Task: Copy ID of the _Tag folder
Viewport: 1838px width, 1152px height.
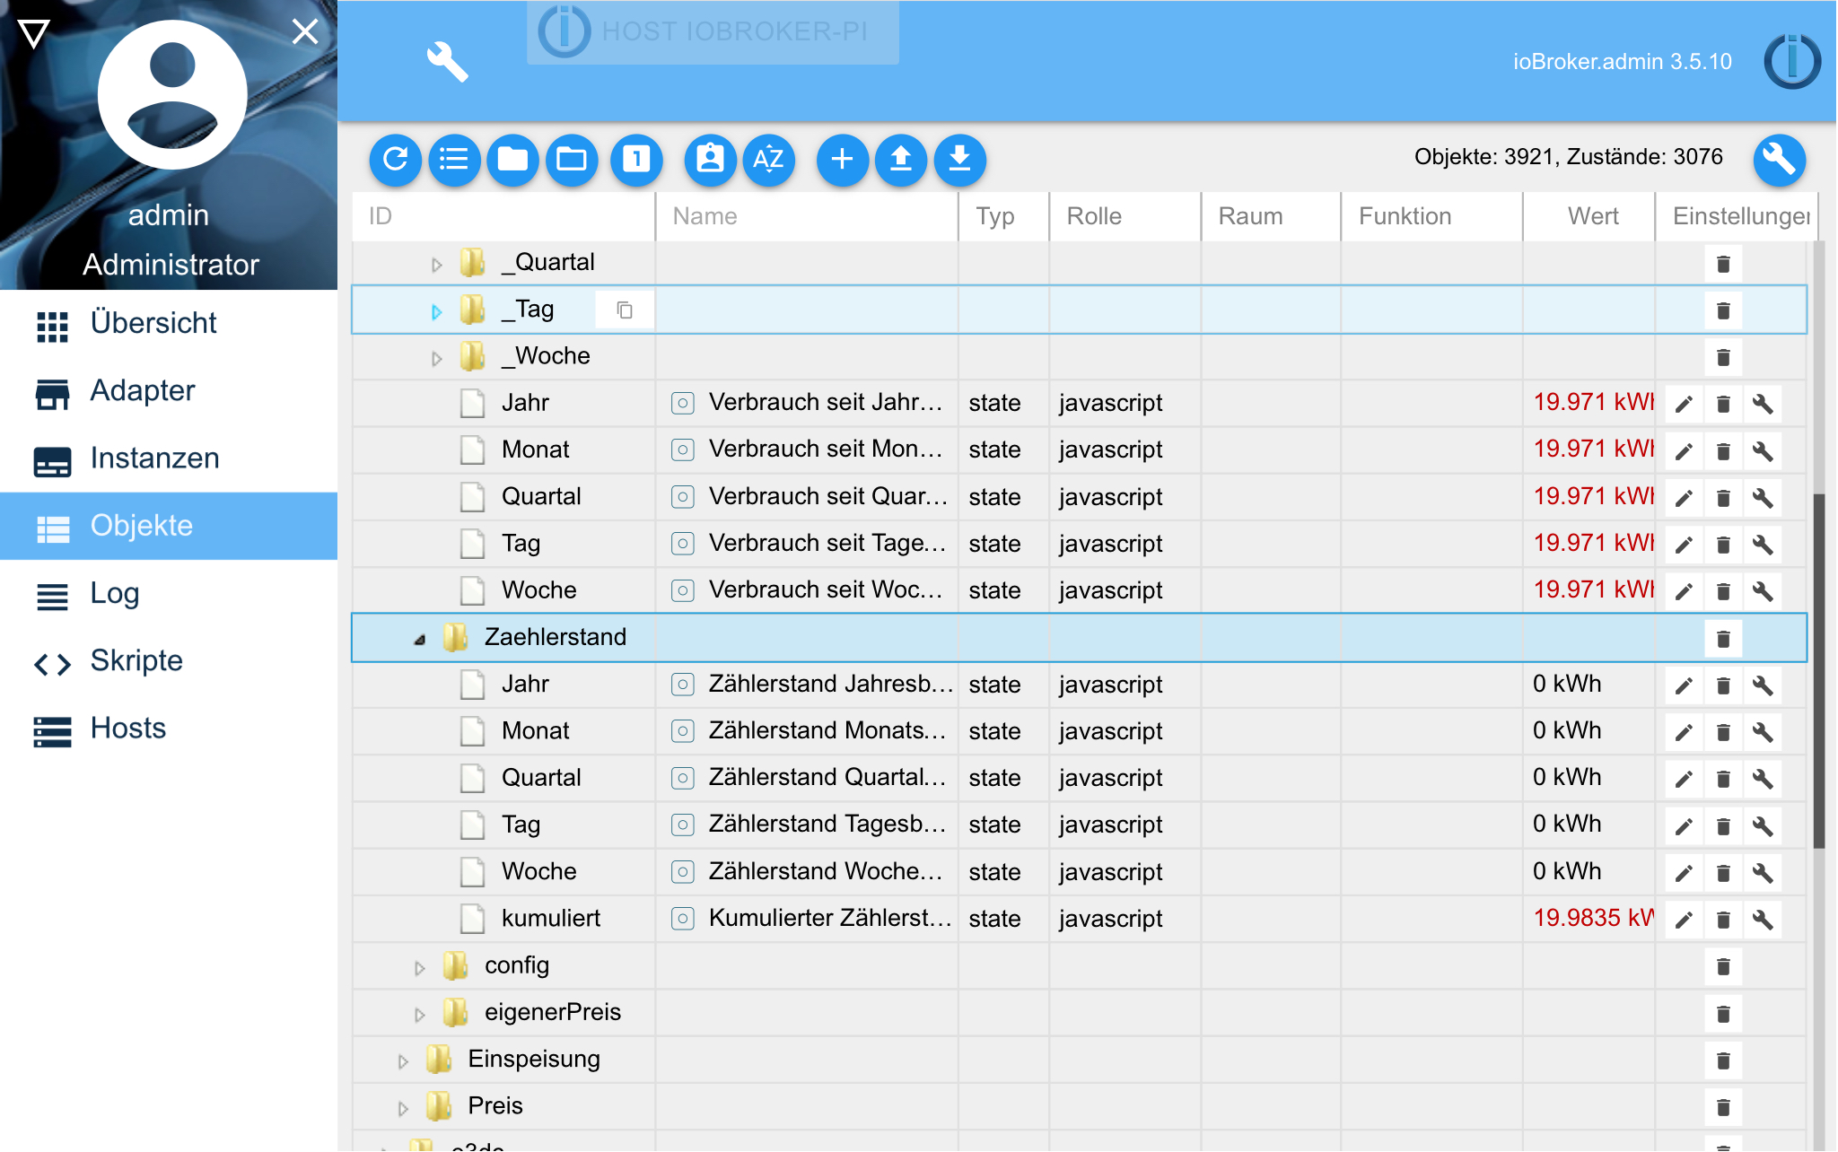Action: (x=625, y=310)
